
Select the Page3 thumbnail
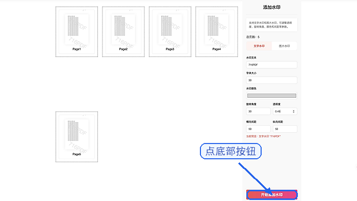pos(170,32)
